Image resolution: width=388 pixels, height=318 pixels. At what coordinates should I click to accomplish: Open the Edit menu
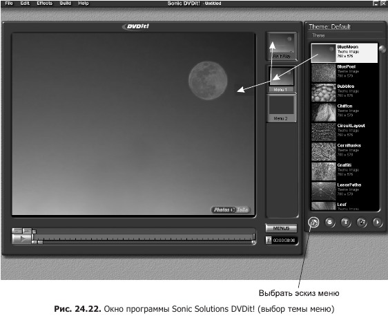[25, 3]
